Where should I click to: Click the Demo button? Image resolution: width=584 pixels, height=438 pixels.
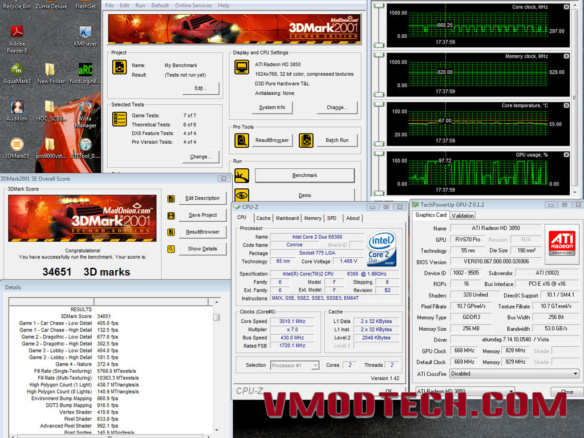pyautogui.click(x=305, y=195)
